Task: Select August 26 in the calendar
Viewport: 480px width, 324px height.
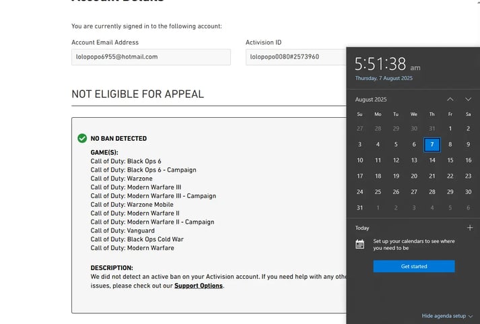Action: click(x=396, y=192)
